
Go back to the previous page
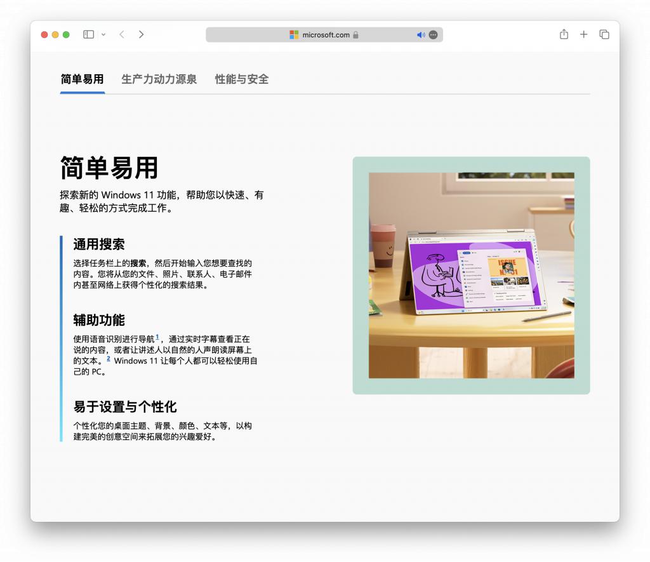(122, 34)
